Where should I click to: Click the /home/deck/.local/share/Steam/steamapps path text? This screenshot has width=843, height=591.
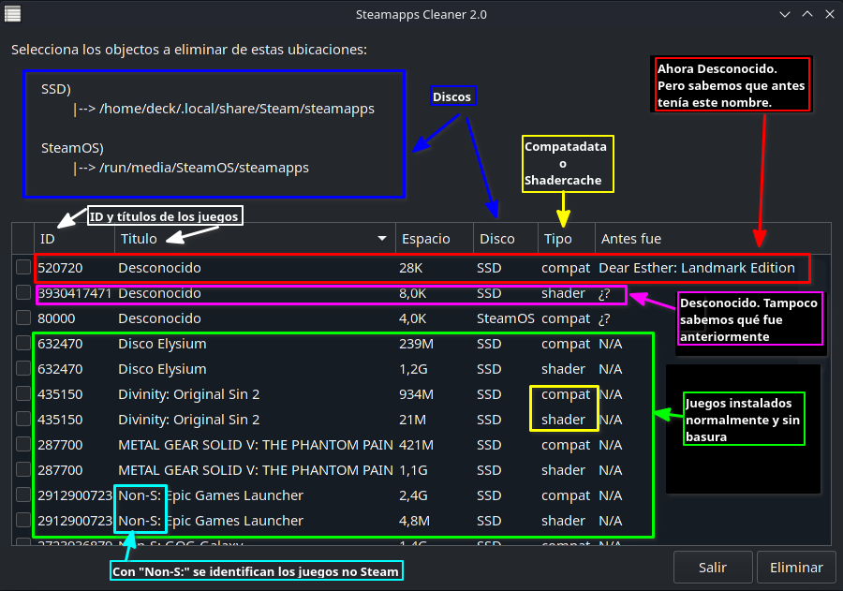click(237, 109)
